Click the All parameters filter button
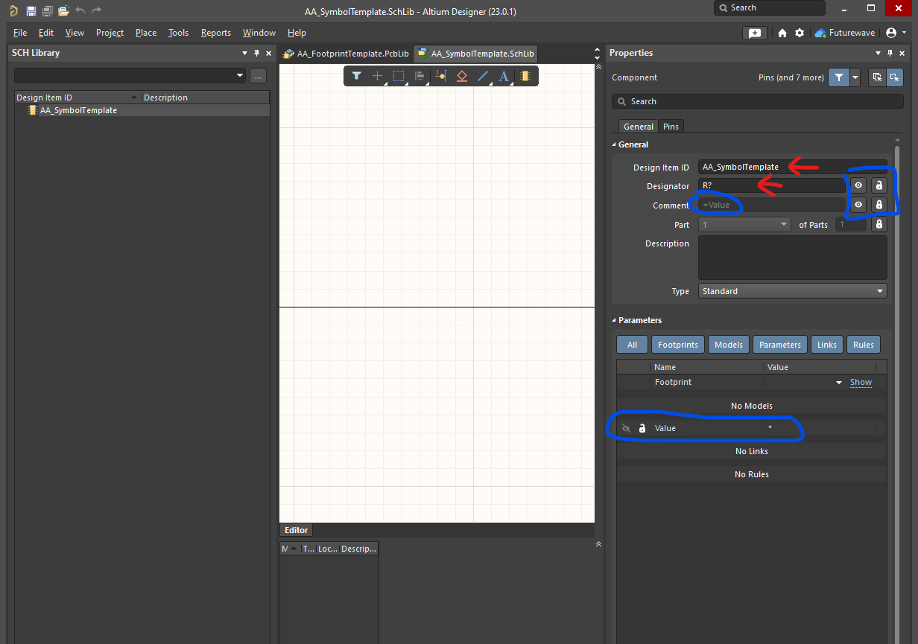 632,345
